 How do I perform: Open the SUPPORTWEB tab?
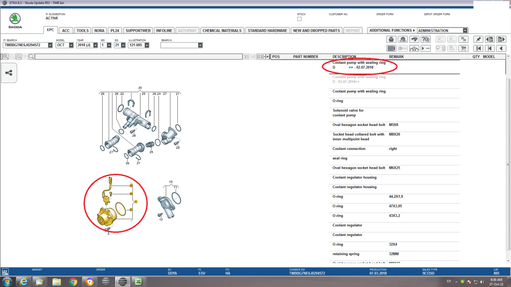138,31
